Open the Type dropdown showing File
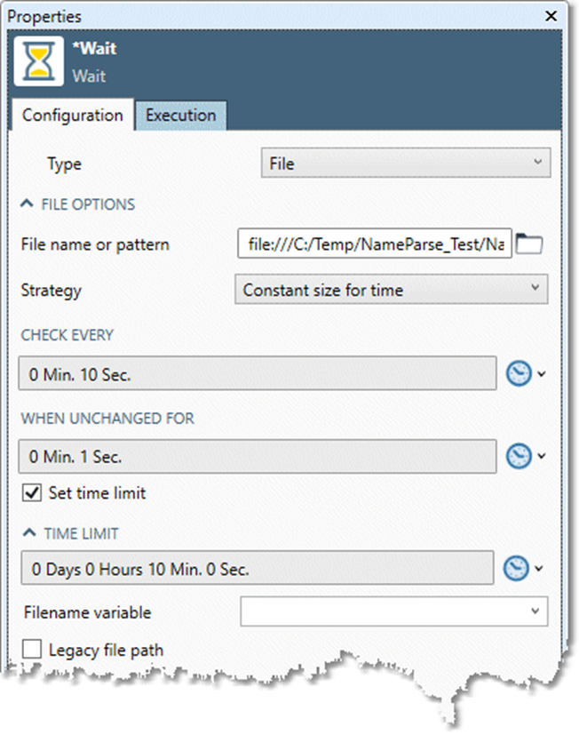579x735 pixels. coord(406,164)
